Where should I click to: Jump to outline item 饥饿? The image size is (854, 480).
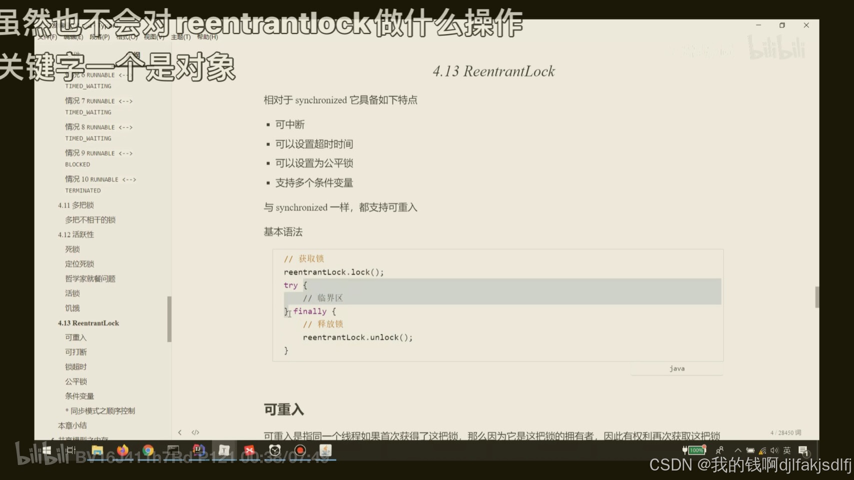pyautogui.click(x=72, y=308)
